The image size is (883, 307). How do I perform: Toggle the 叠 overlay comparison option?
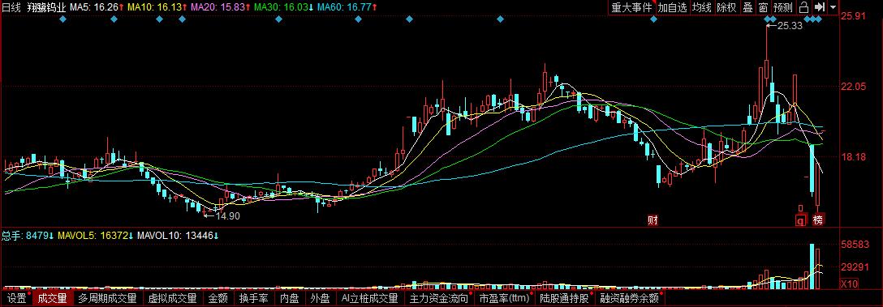(747, 7)
